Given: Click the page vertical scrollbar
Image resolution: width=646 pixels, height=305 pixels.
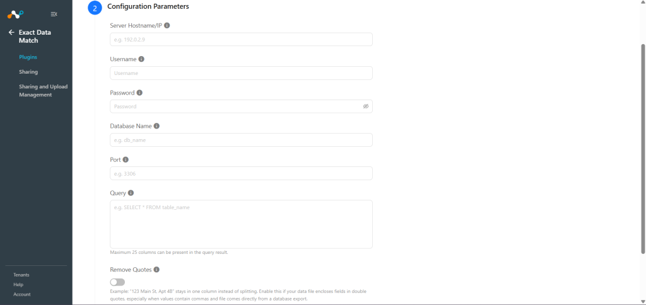Looking at the screenshot, I should 643,148.
